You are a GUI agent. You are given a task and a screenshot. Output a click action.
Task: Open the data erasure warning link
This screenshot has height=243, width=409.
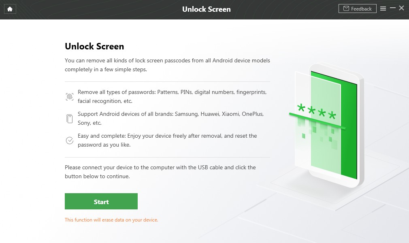[x=111, y=220]
